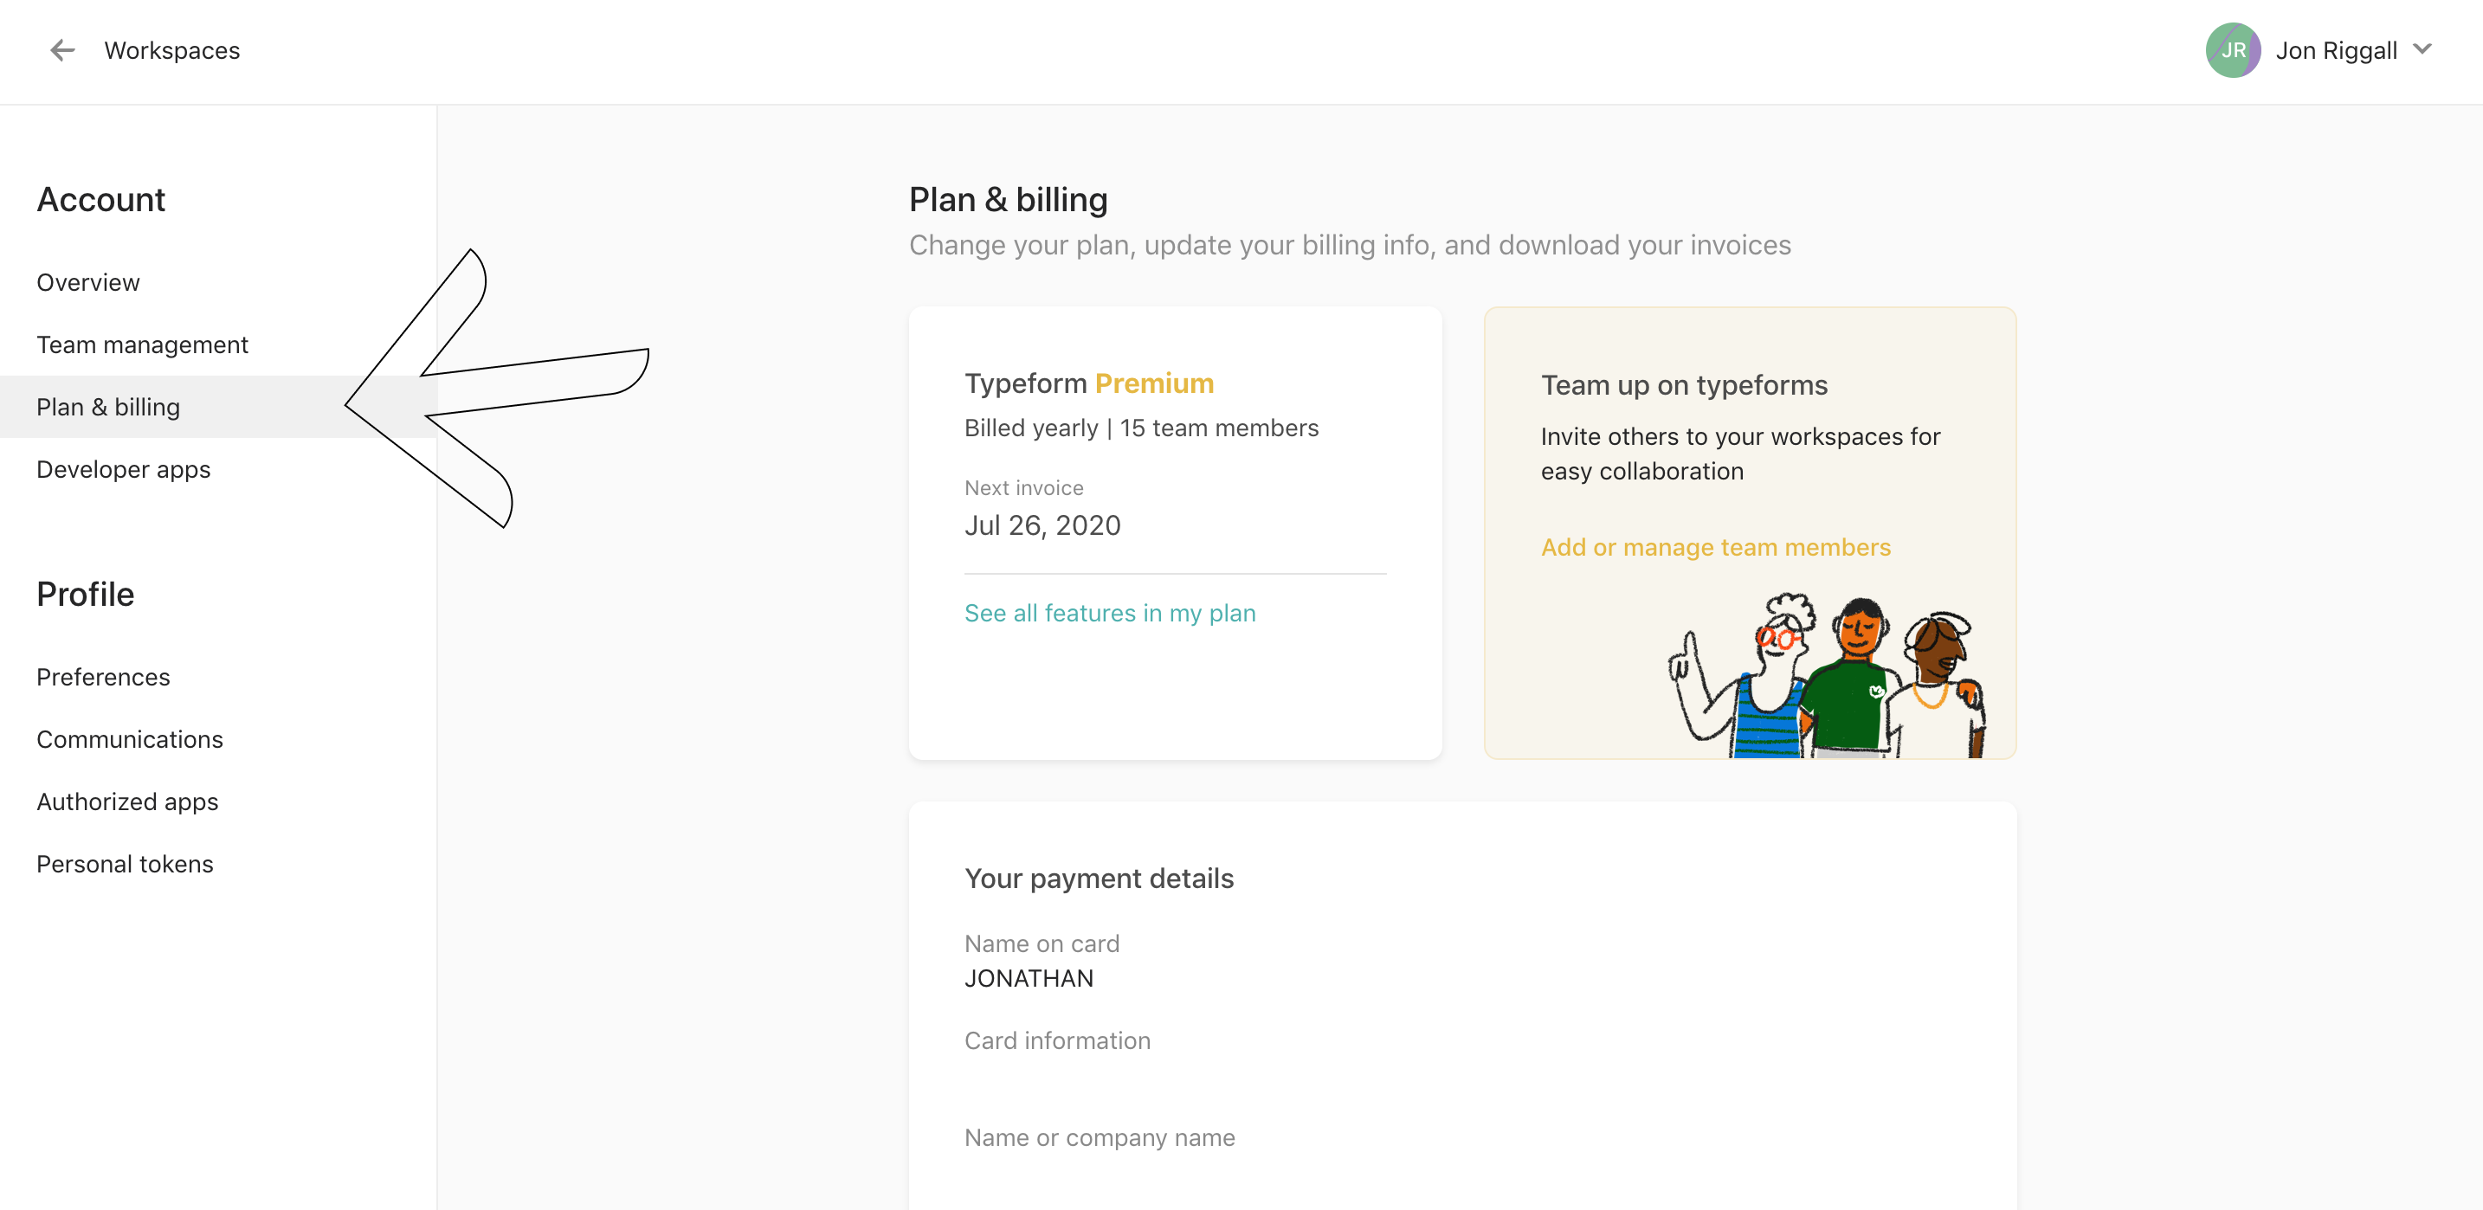
Task: Click the JR user avatar
Action: (x=2233, y=50)
